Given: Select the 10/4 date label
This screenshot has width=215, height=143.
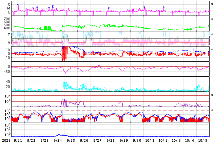Looking at the screenshot, I should coord(190,141).
